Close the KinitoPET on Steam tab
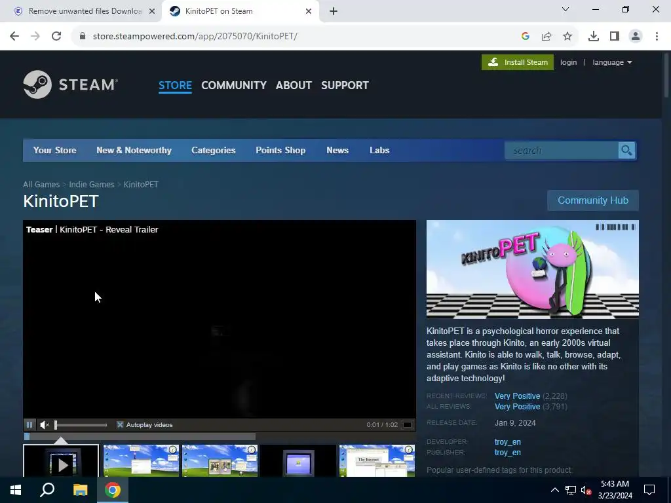 pyautogui.click(x=309, y=11)
